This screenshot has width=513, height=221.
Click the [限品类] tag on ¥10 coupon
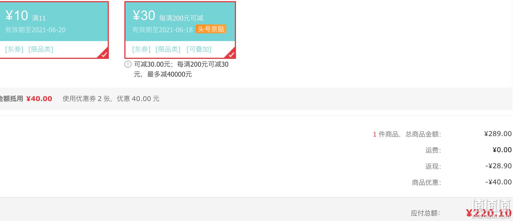41,49
